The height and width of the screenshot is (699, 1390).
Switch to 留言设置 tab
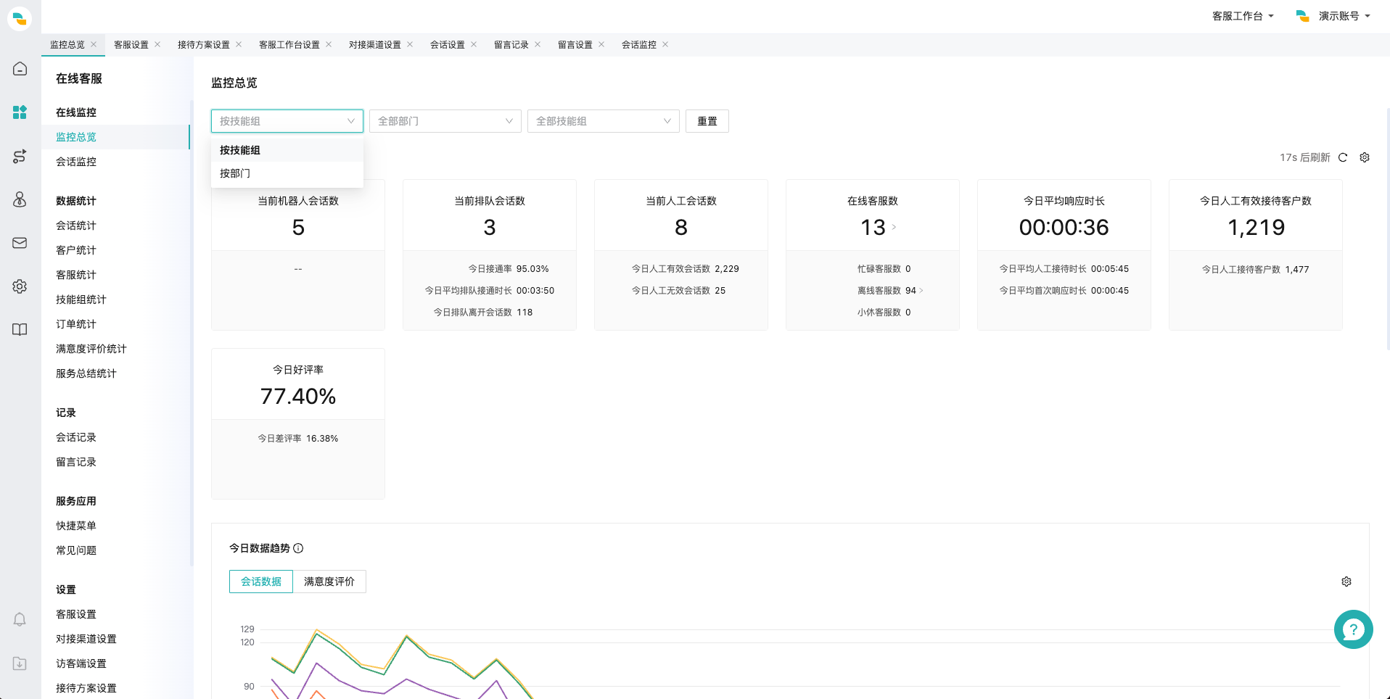[x=575, y=45]
